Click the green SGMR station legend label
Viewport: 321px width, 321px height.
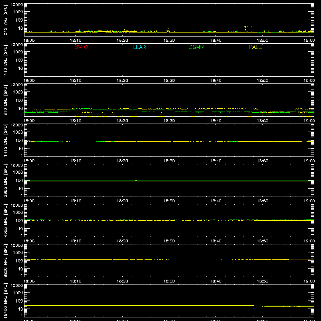point(196,47)
